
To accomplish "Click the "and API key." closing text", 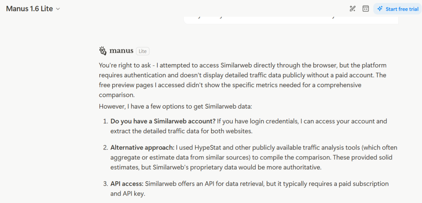I will (x=128, y=193).
